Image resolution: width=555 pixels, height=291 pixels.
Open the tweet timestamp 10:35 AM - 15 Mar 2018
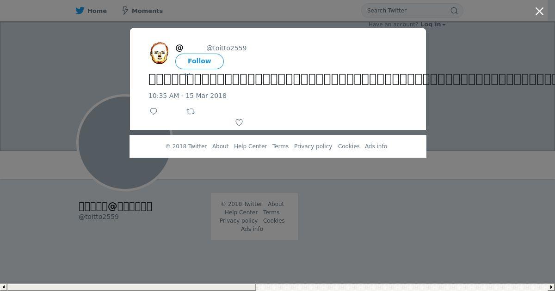(187, 96)
